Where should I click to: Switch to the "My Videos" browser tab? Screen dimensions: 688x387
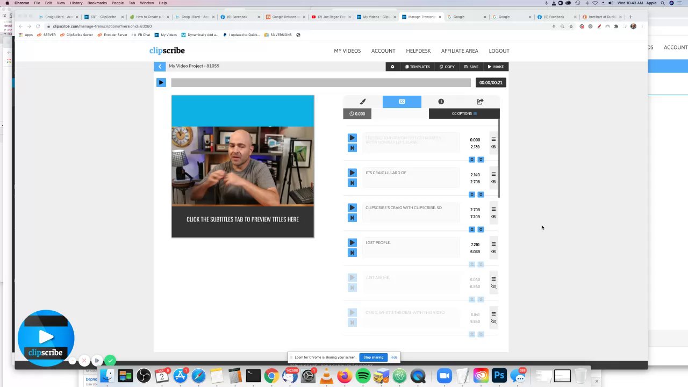(x=376, y=17)
